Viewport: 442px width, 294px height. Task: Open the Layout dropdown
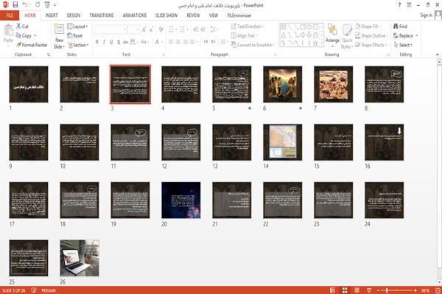77,27
